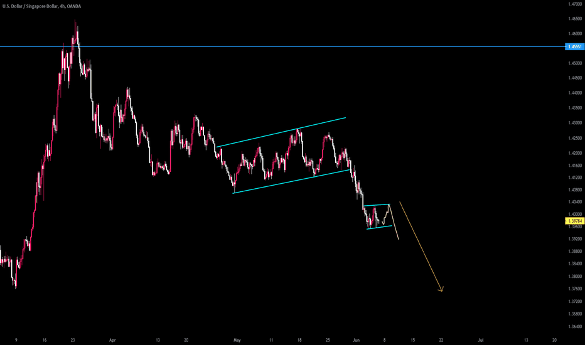Click the 1.42500 price axis label
585x345 pixels.
point(575,138)
